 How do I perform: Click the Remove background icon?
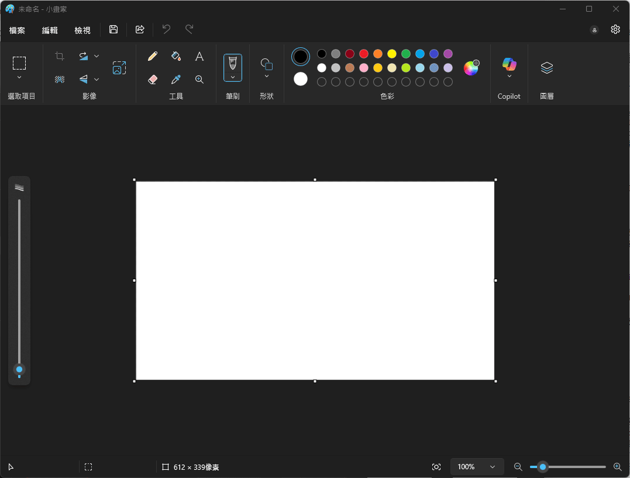(60, 79)
